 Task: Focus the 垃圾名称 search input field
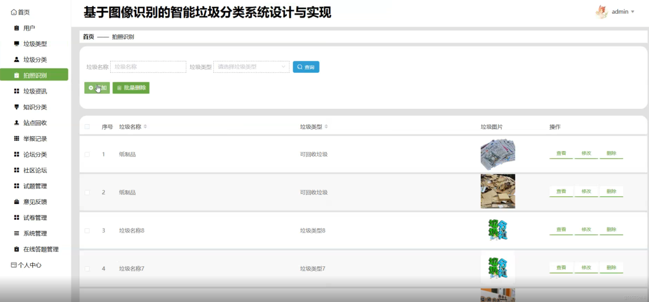[148, 67]
